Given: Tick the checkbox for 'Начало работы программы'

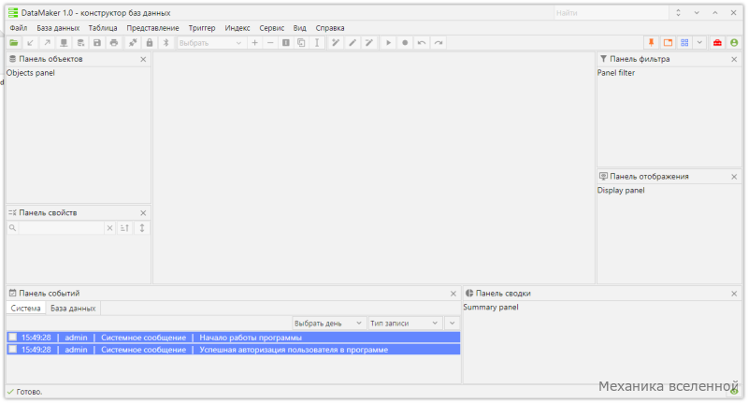Looking at the screenshot, I should click(13, 338).
